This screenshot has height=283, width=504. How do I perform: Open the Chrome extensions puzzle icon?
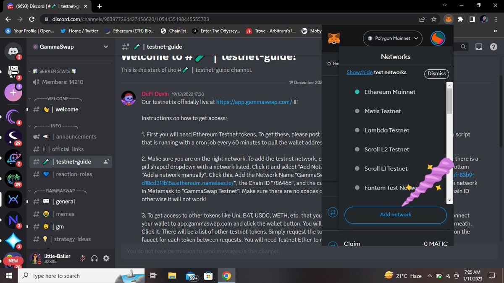pos(461,19)
